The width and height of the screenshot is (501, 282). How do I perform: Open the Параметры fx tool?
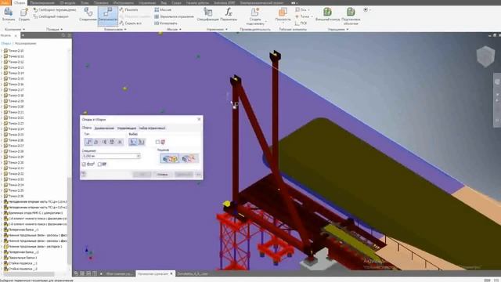[229, 14]
